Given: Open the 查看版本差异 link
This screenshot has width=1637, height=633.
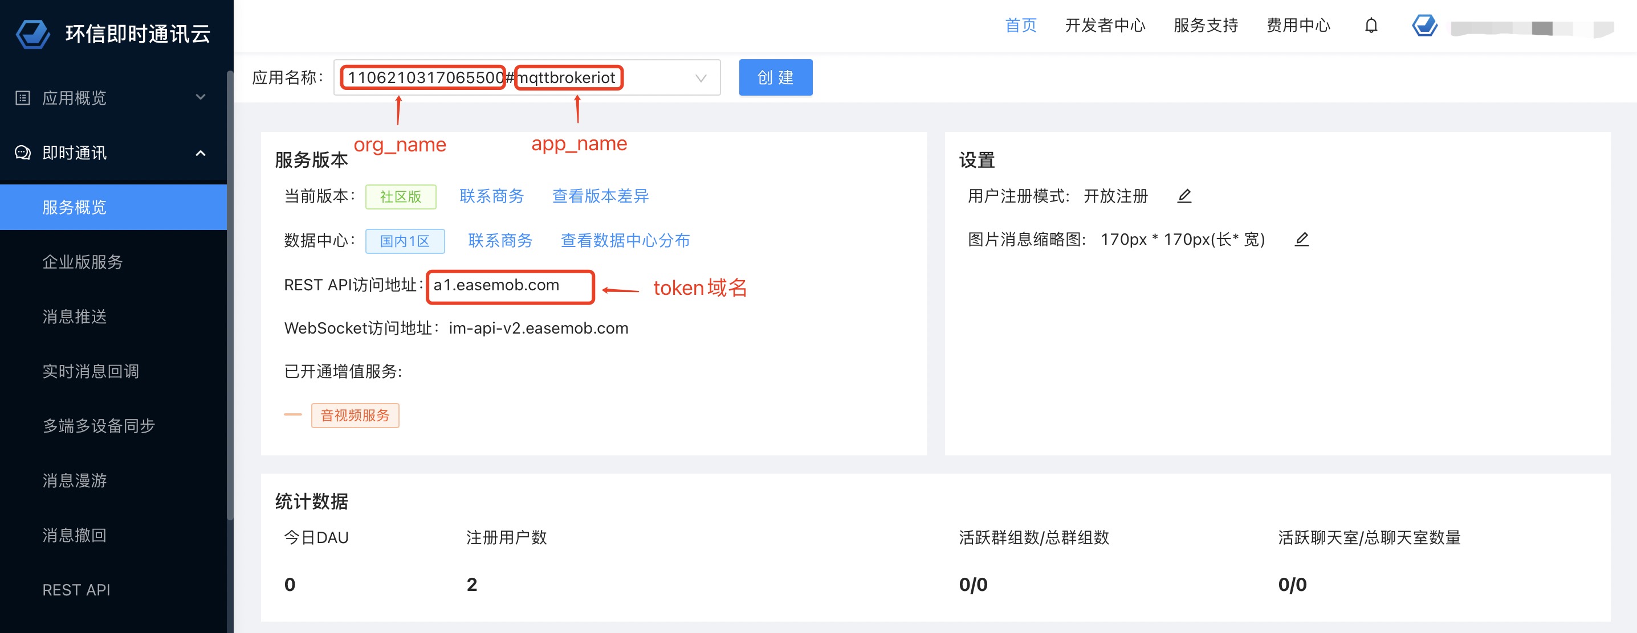Looking at the screenshot, I should 600,196.
